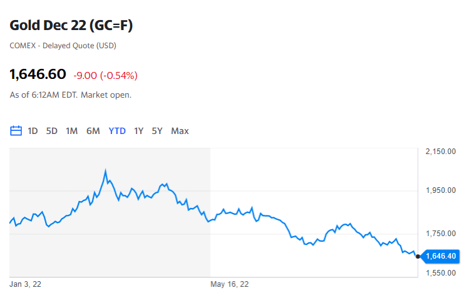Show the Max history range
Viewport: 472px width, 305px height.
(180, 131)
